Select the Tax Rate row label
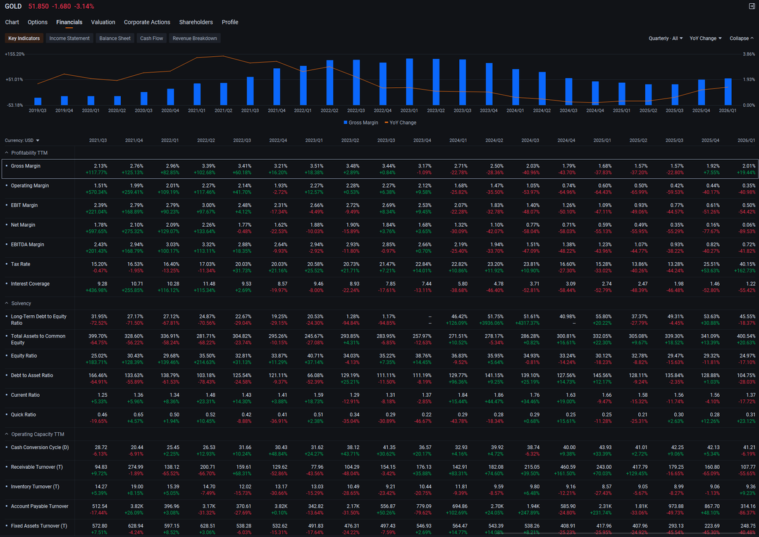The height and width of the screenshot is (537, 759). (22, 264)
